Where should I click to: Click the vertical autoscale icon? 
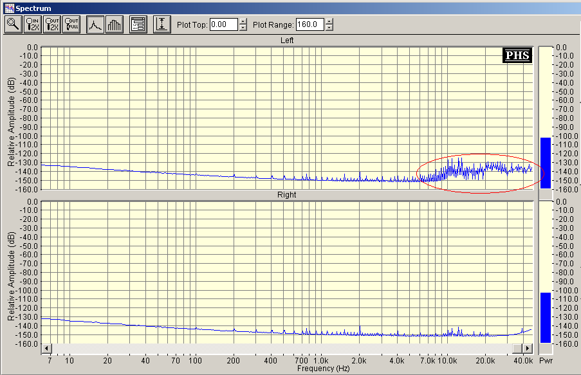[161, 25]
